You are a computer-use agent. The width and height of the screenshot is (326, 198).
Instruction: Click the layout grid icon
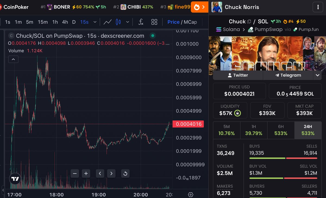(154, 22)
